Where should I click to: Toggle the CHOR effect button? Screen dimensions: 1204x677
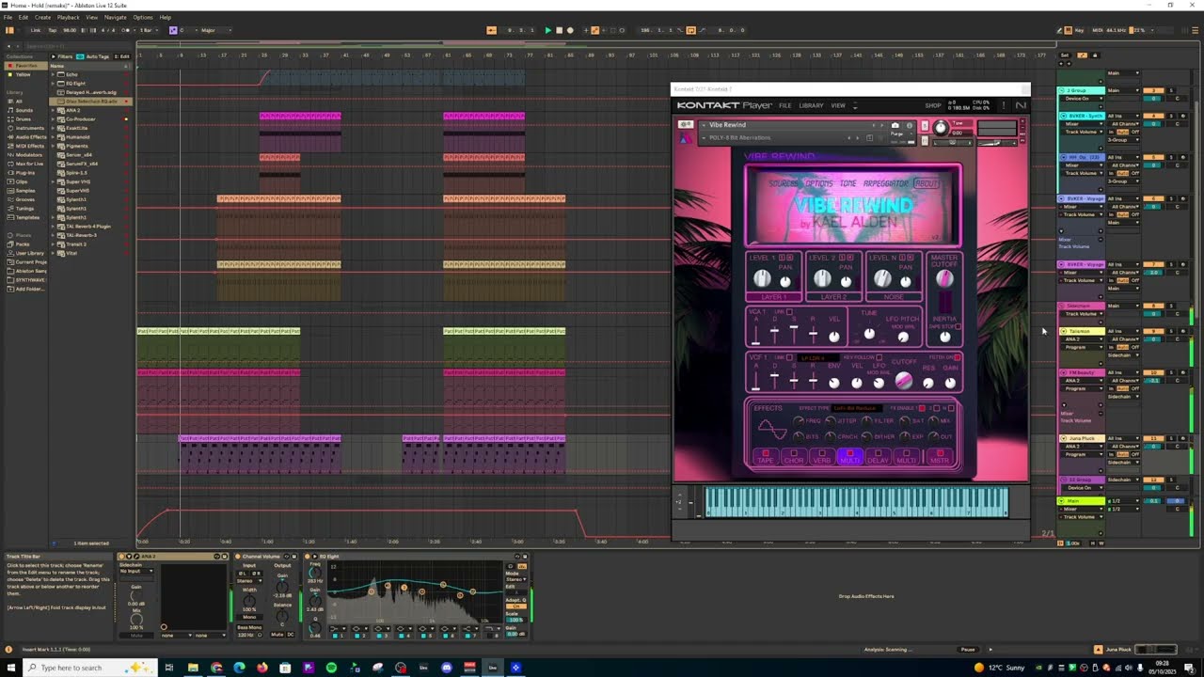click(x=794, y=456)
